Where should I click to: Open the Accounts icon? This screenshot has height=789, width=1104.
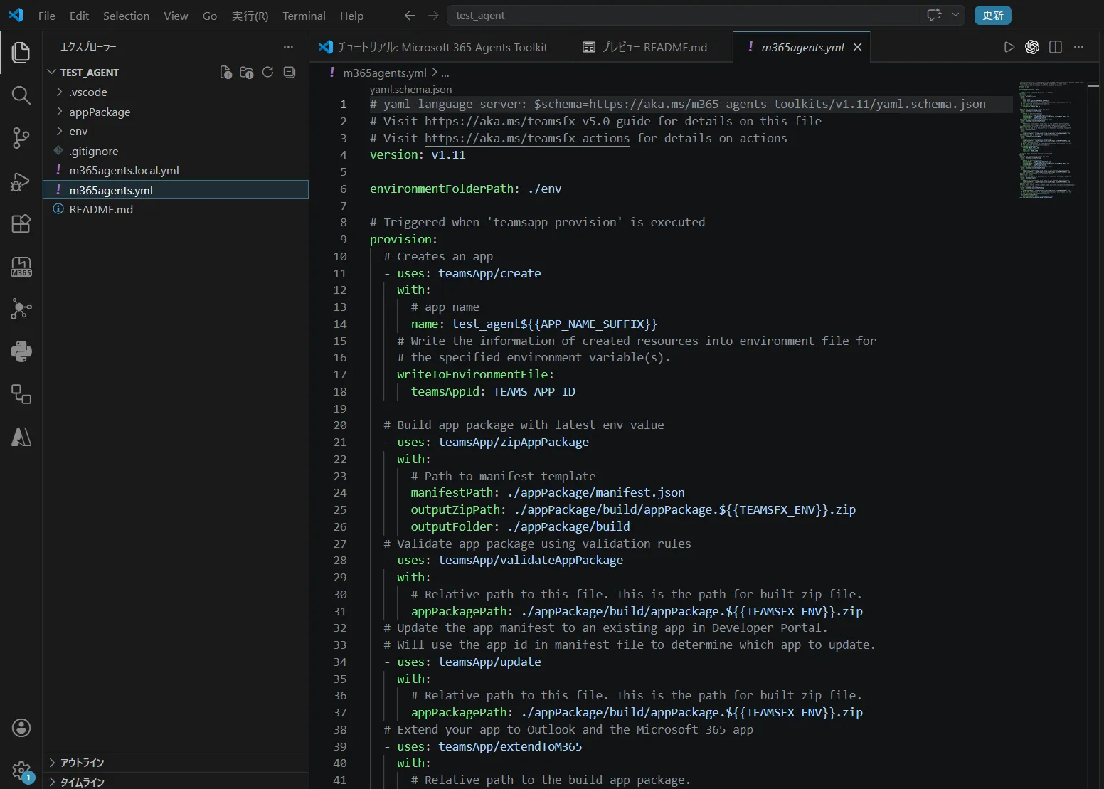[21, 728]
